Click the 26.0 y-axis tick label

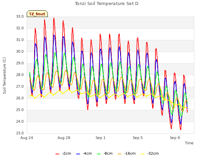(x=20, y=98)
